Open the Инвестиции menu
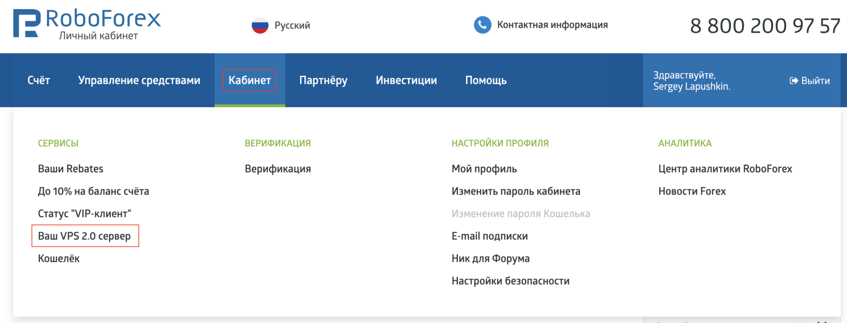Screen dimensions: 847x323 [x=406, y=81]
